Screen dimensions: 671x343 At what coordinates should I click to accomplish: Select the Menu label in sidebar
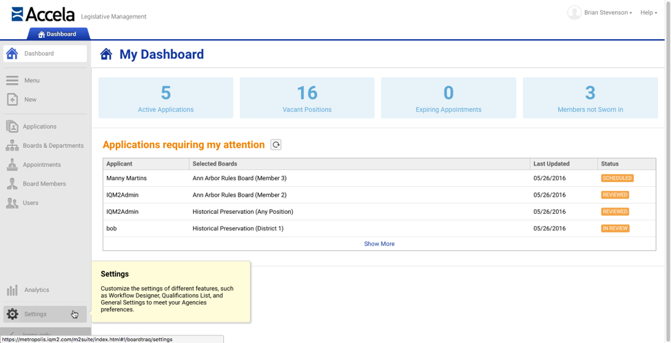[32, 80]
